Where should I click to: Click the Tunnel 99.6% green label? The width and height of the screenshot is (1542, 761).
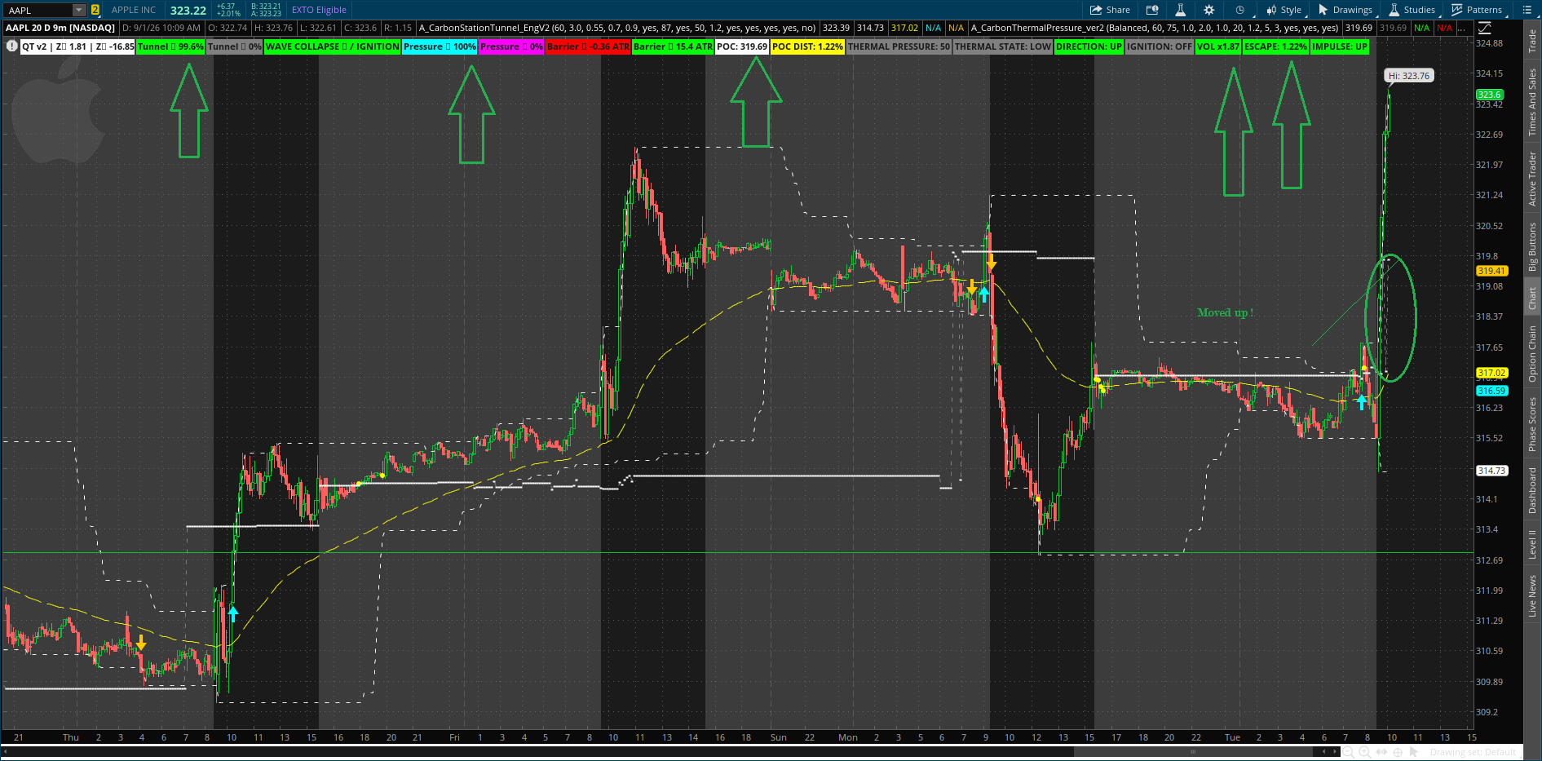tap(170, 46)
